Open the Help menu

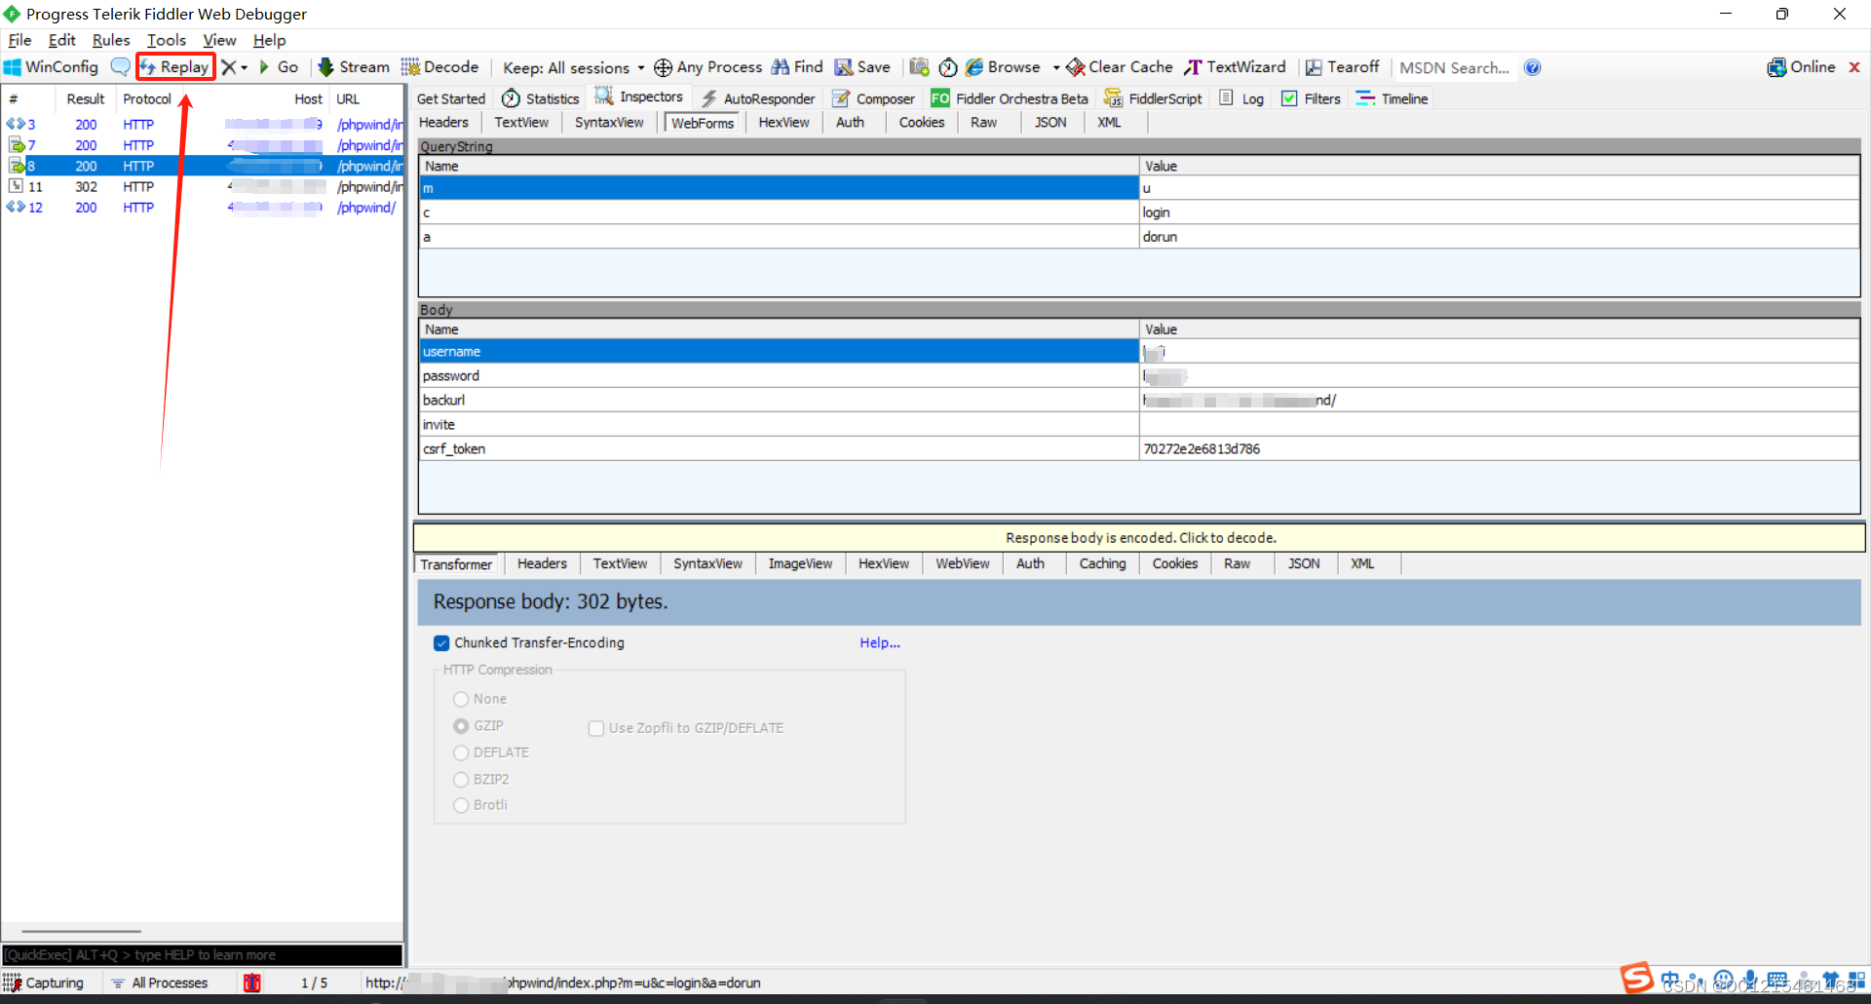click(269, 40)
